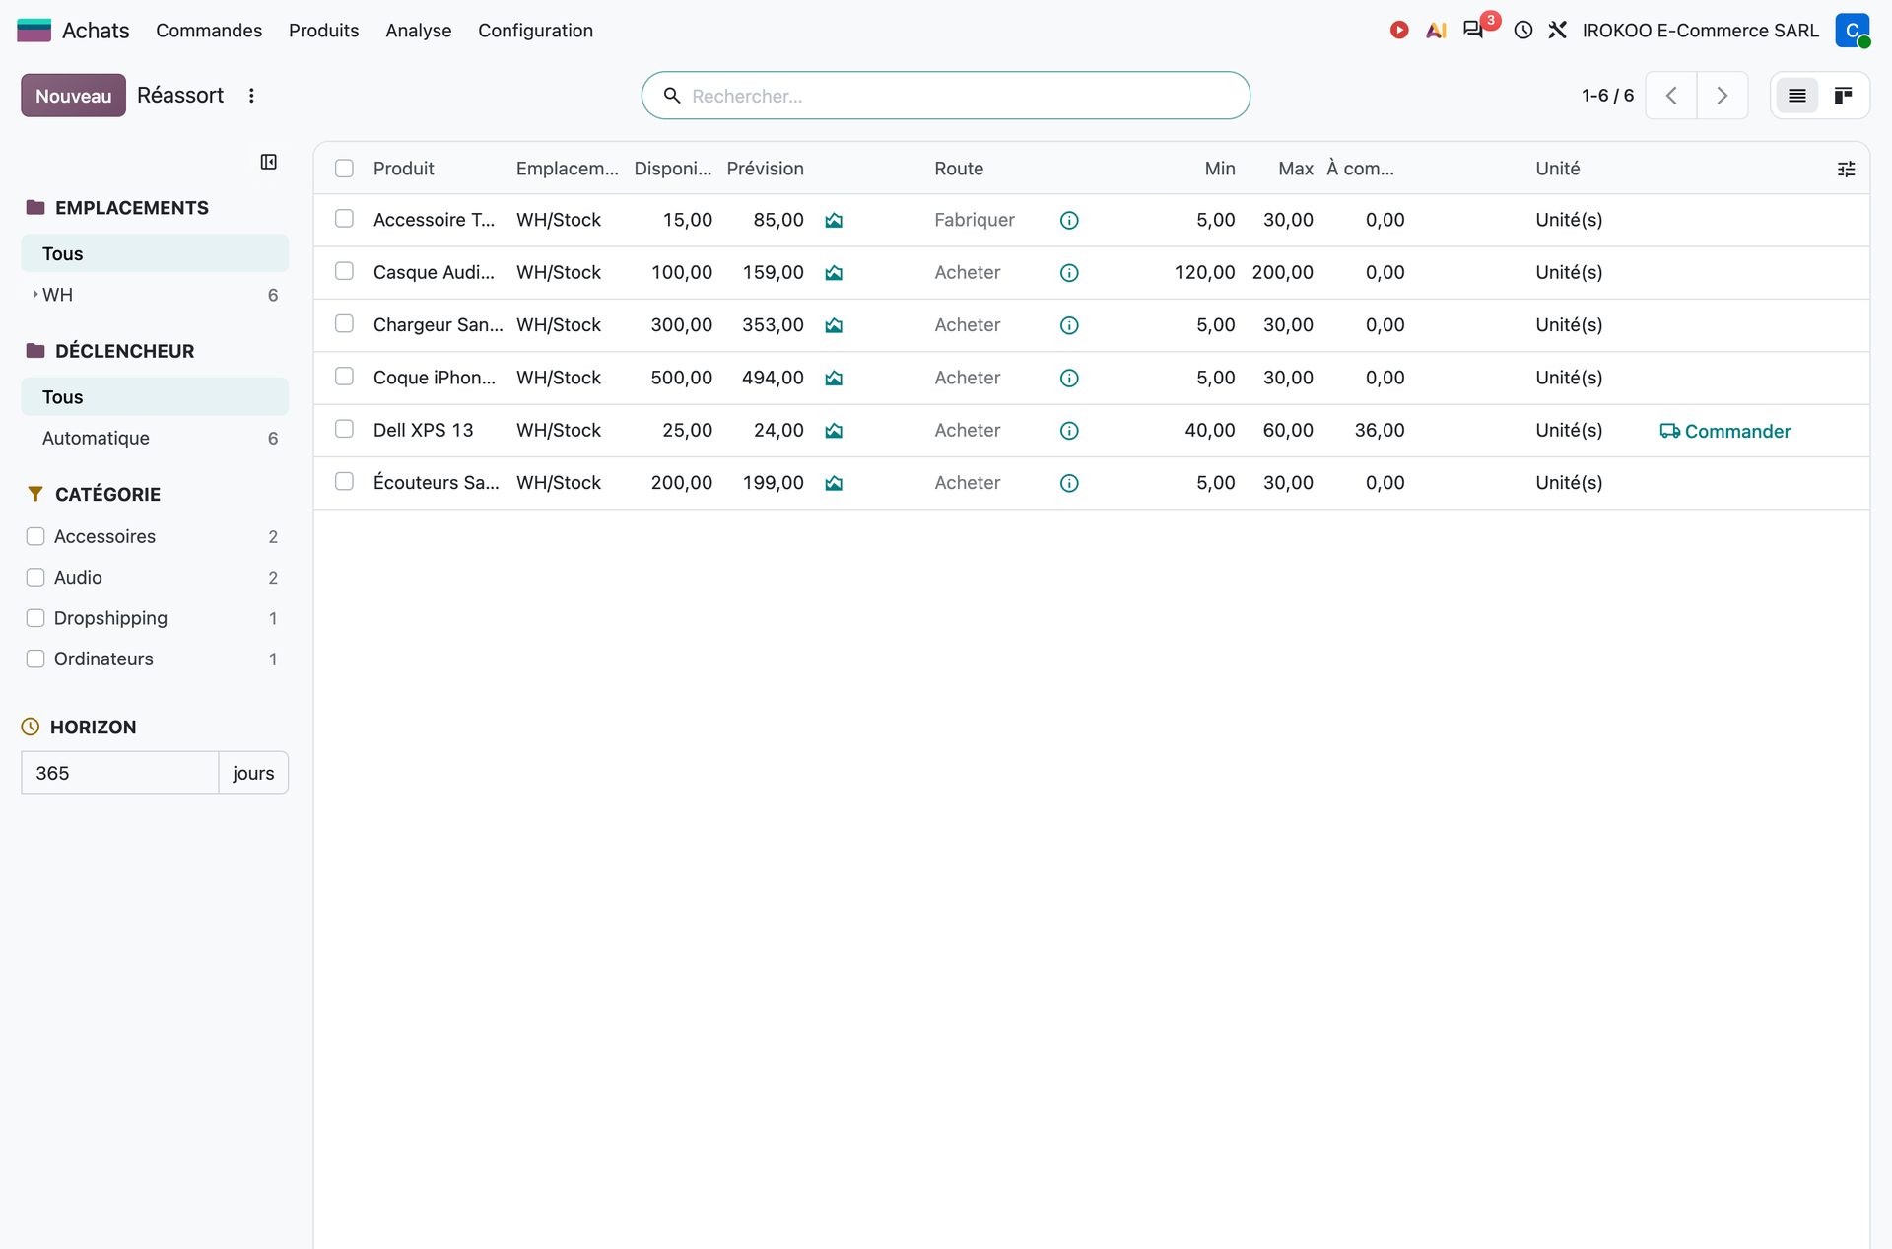Open the Analyse menu
This screenshot has height=1249, width=1892.
(418, 31)
